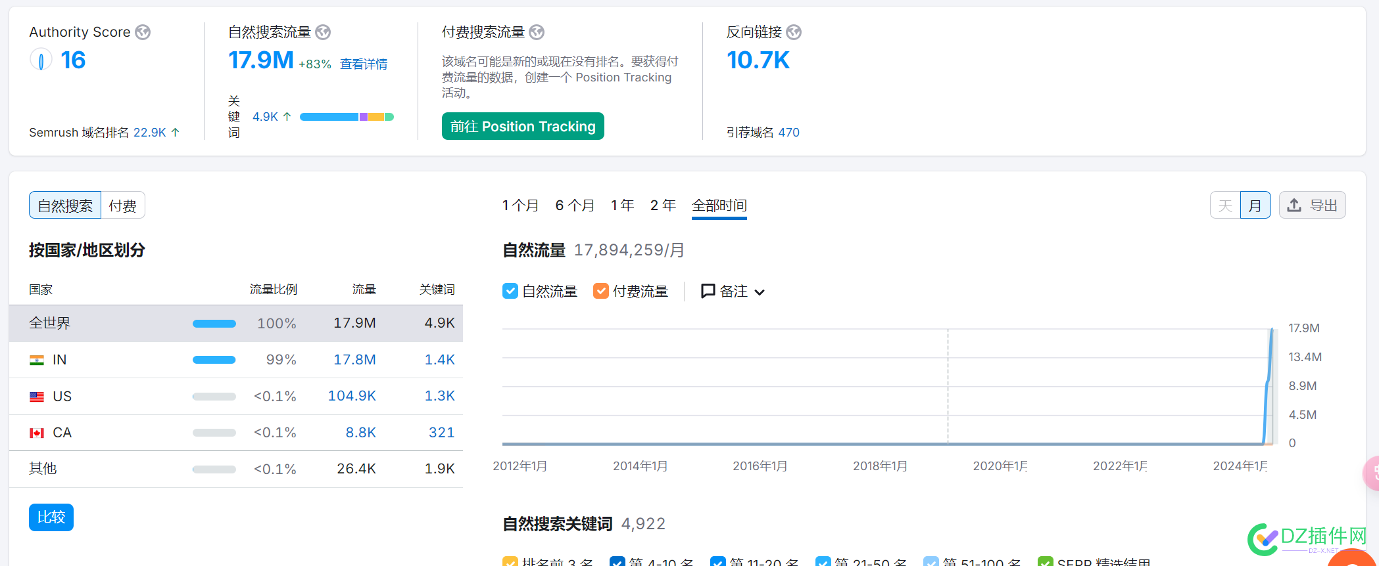Open IN keywords value 1.4K

point(439,360)
